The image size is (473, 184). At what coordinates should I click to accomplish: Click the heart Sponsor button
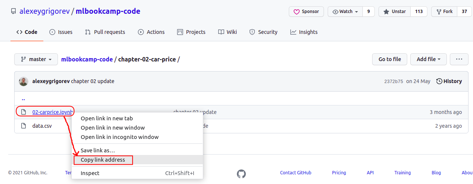coord(306,12)
